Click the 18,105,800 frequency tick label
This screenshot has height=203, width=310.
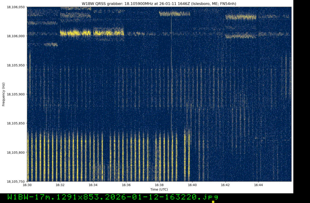click(16, 152)
